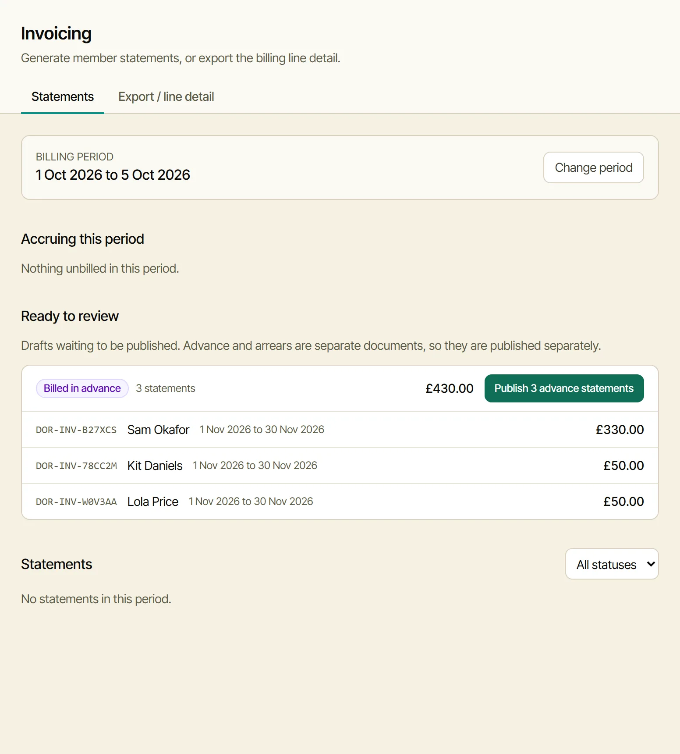Select member name Kit Daniels

pos(155,466)
